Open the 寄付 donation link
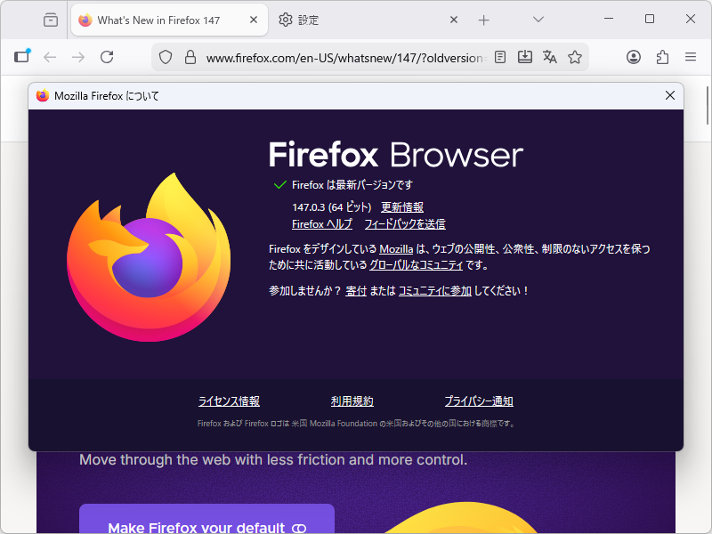712x534 pixels. click(356, 290)
